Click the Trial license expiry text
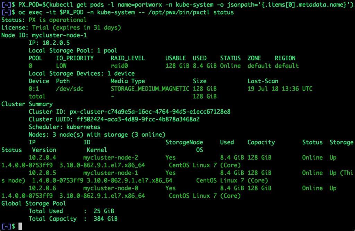Screen dimensions: 355x231 [77, 28]
